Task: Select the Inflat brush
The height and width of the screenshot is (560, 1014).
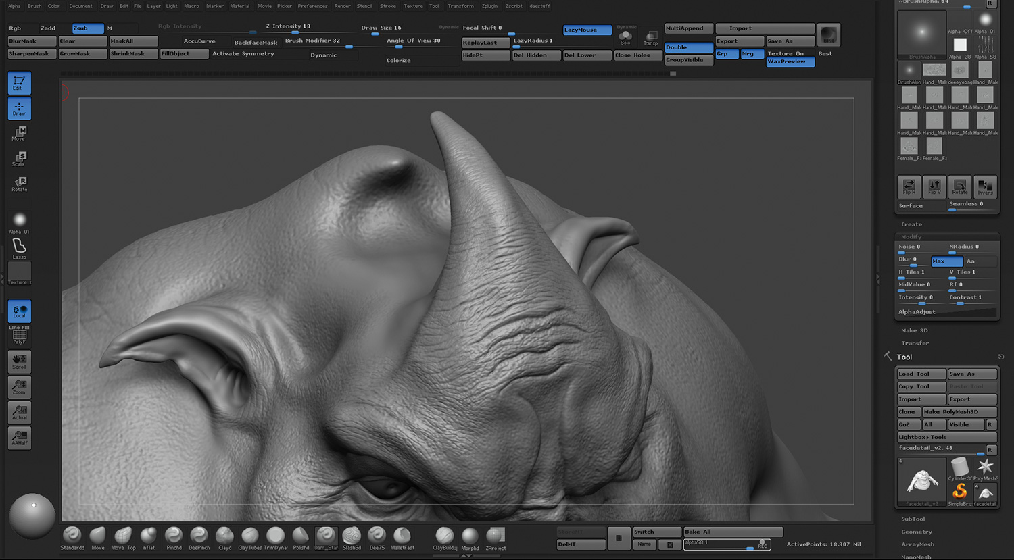Action: point(149,538)
